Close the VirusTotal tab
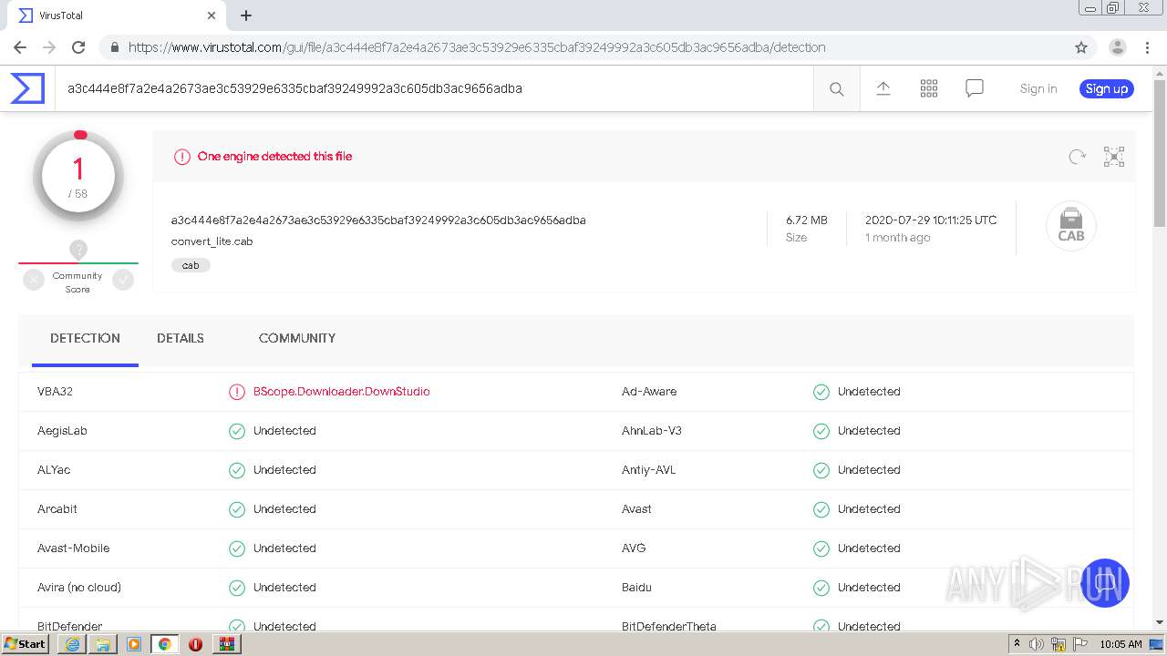 pyautogui.click(x=212, y=15)
